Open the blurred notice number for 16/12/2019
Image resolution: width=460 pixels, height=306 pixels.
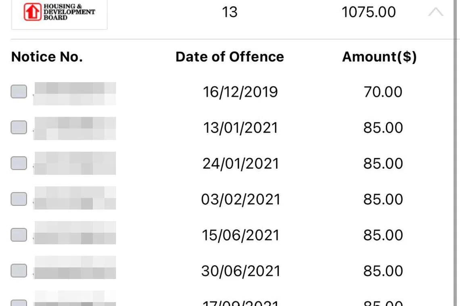pyautogui.click(x=75, y=93)
